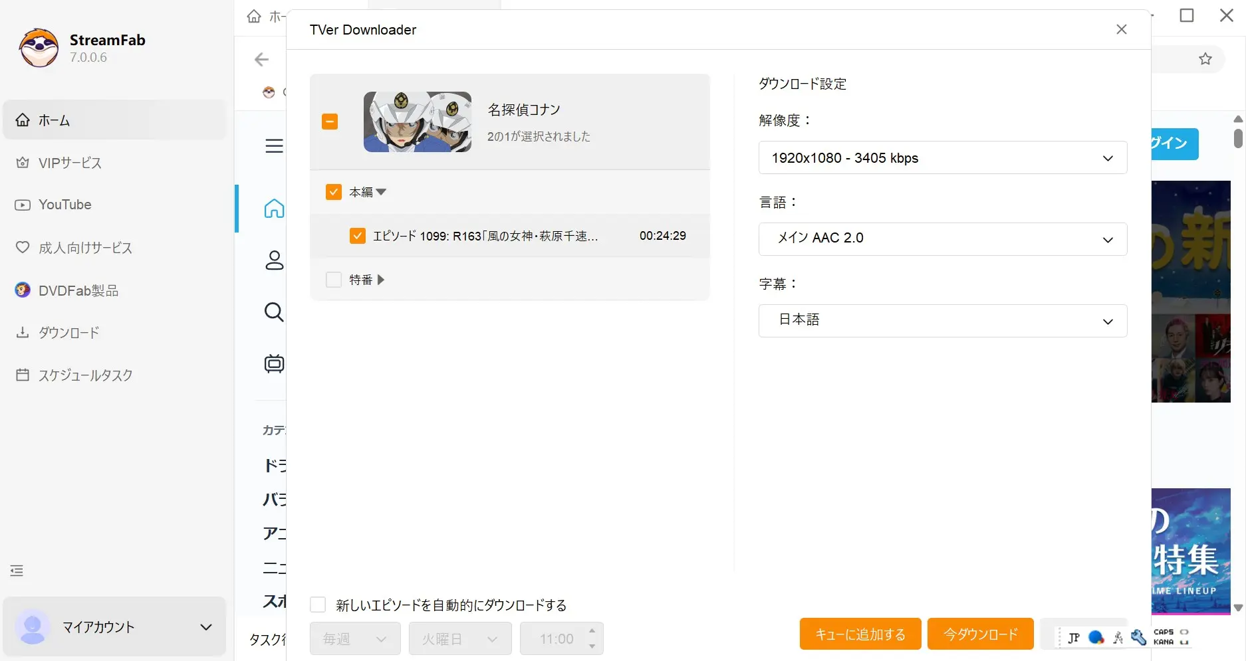Screen dimensions: 1246x661
Task: Click the home house icon beside ホーム
Action: pos(23,120)
